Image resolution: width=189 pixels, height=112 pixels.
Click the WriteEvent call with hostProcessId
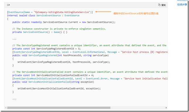tap(64, 62)
